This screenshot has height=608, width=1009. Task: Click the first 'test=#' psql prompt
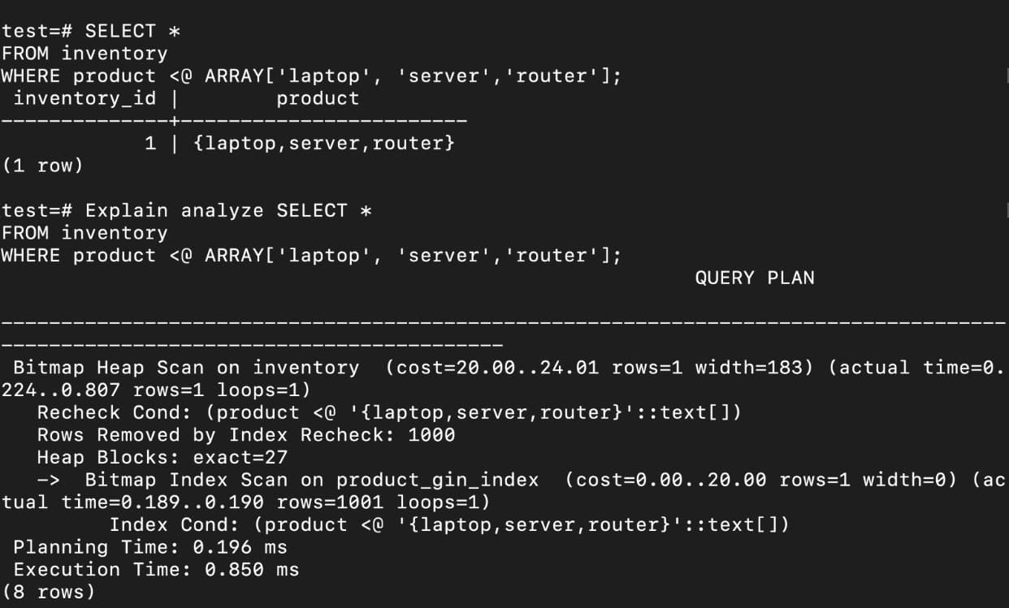coord(37,31)
